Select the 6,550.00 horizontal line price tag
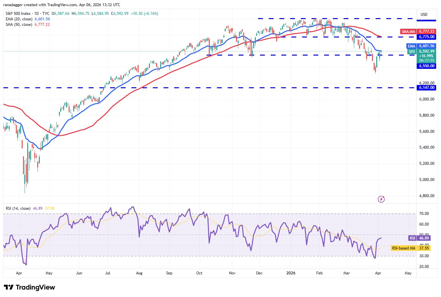 (426, 66)
